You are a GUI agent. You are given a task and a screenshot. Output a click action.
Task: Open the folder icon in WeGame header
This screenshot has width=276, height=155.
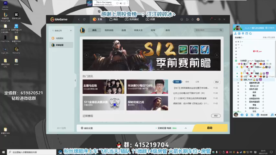tap(187, 19)
